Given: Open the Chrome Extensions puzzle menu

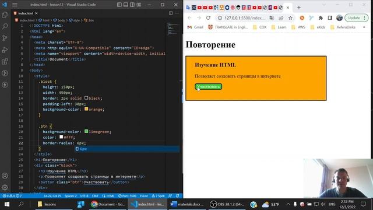Looking at the screenshot, I should [321, 18].
